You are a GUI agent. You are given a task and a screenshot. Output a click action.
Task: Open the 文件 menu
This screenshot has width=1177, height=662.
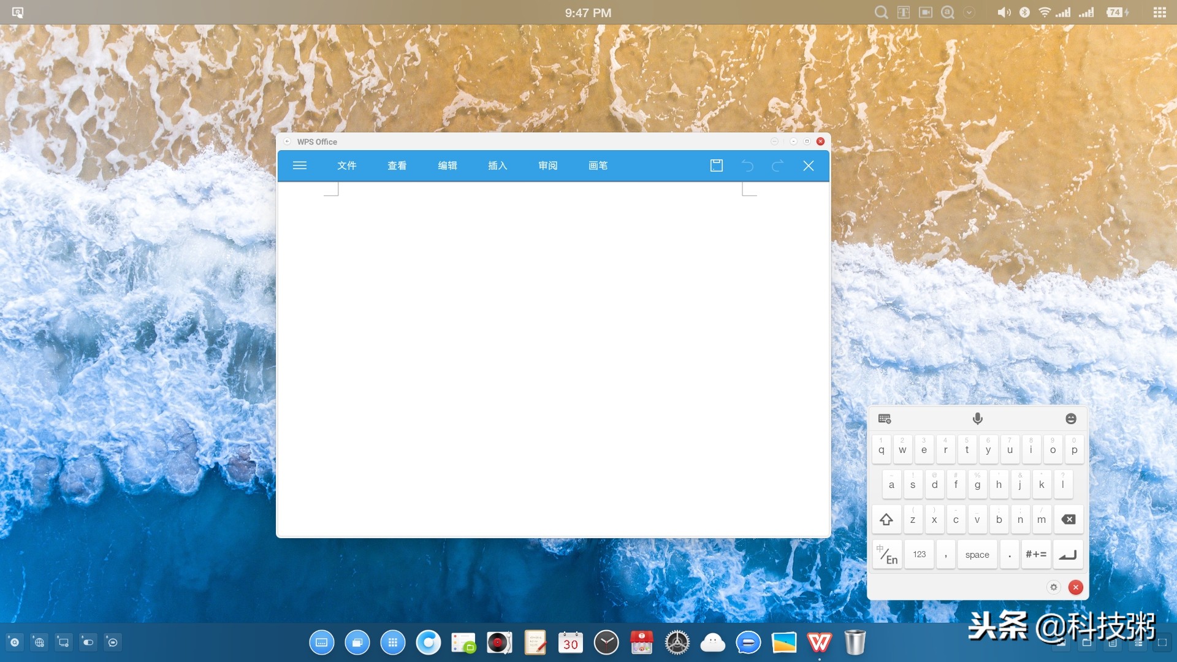pos(346,165)
